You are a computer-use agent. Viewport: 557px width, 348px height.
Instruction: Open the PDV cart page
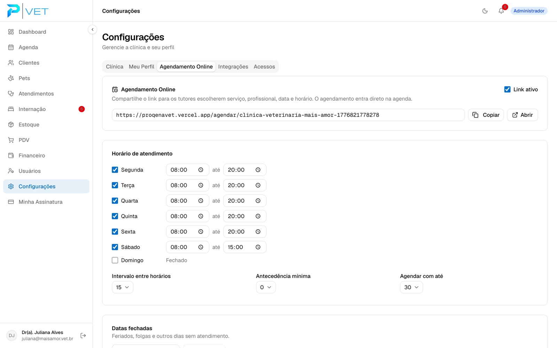tap(46, 140)
